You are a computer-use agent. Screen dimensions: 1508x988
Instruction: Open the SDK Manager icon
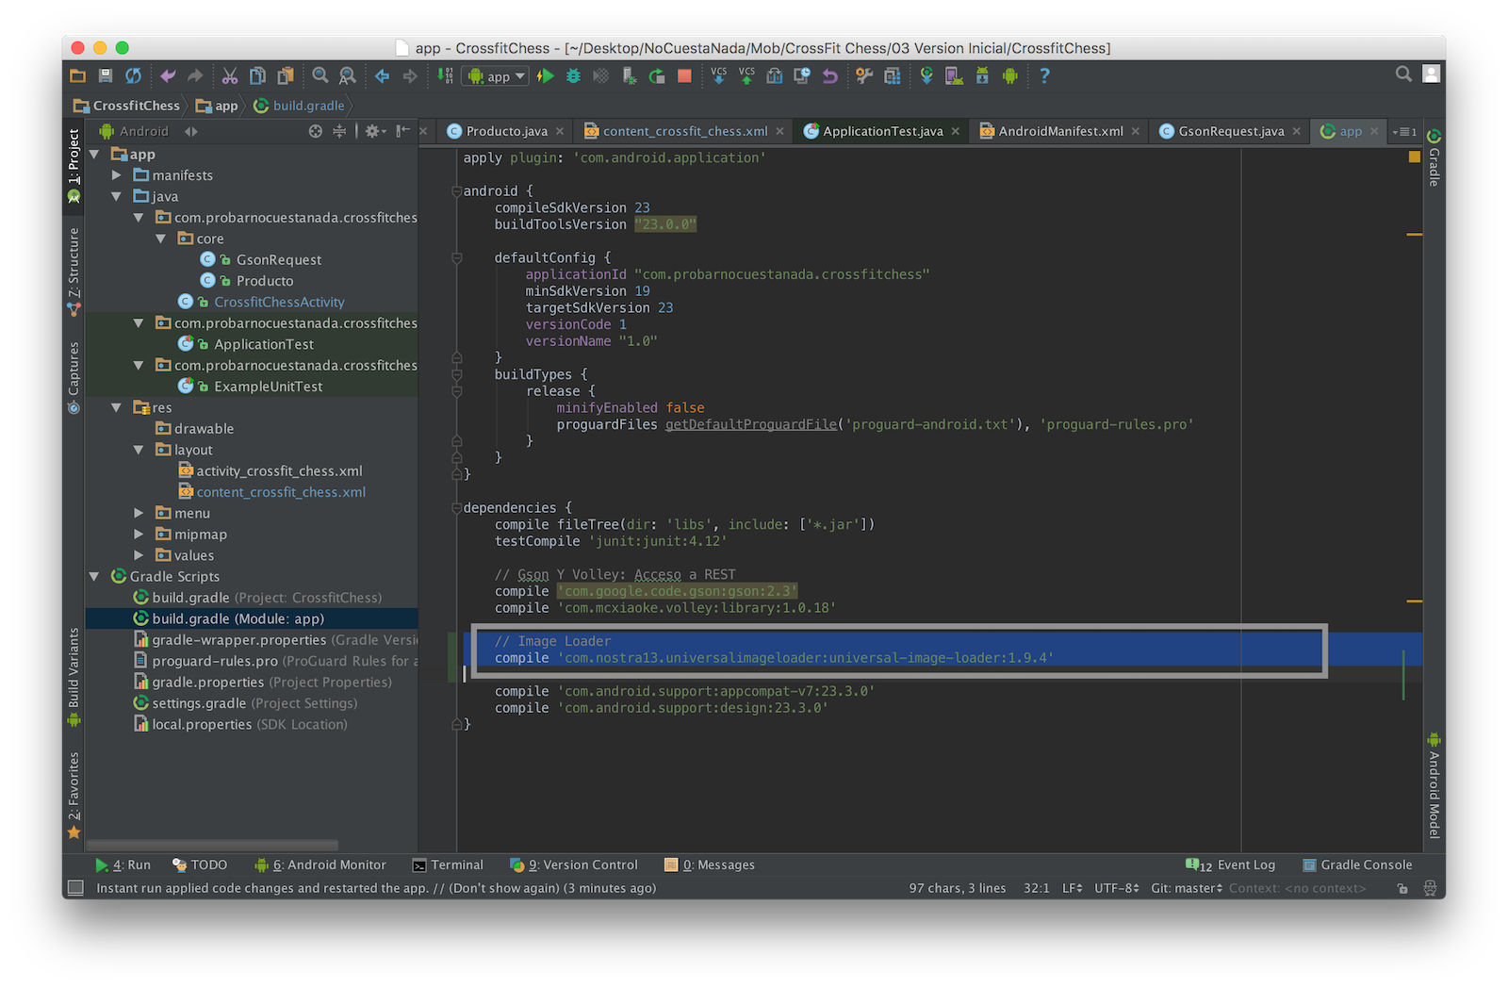pos(982,76)
